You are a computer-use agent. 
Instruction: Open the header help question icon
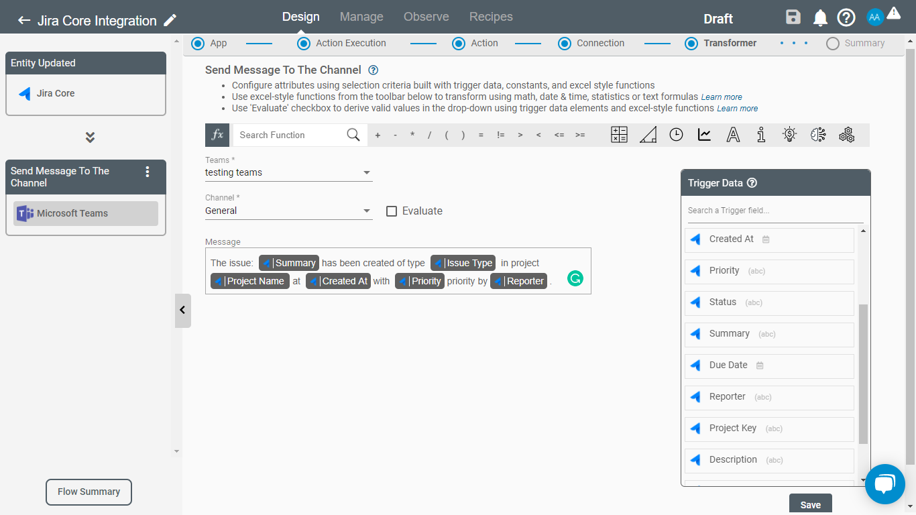point(846,17)
